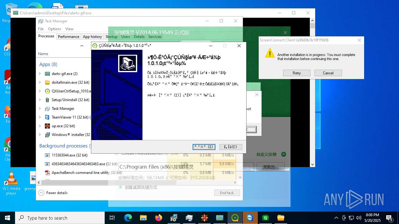399x224 pixels.
Task: Click Type here to search box
Action: coord(60,218)
